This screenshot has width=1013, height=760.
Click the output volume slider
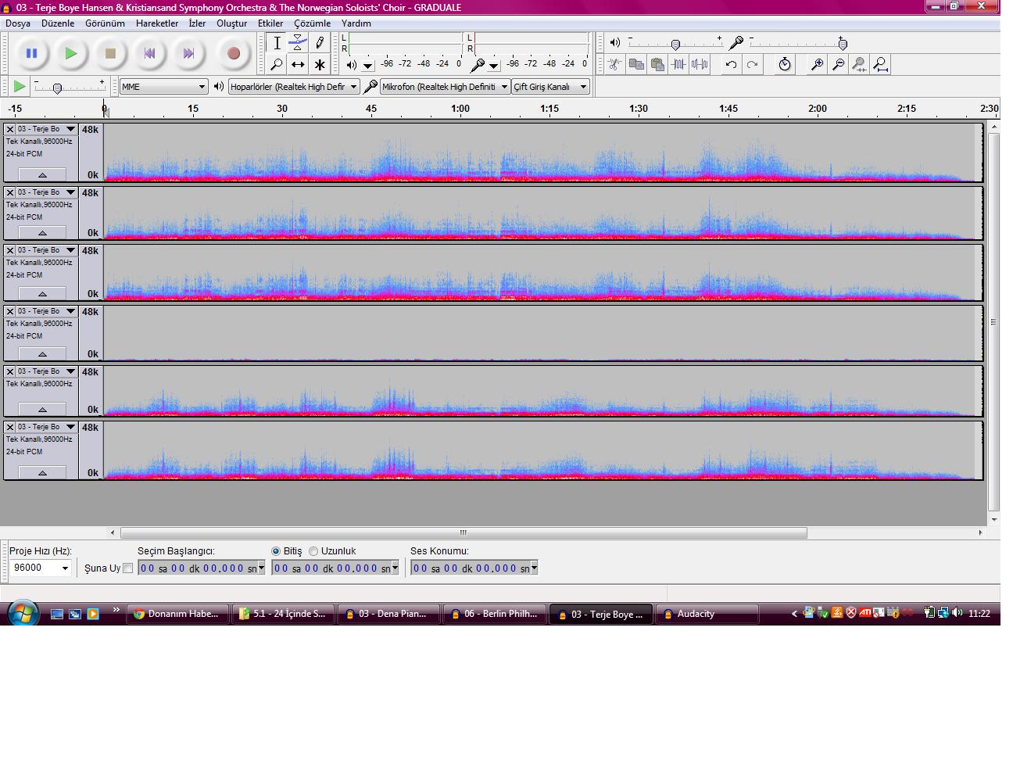coord(675,44)
